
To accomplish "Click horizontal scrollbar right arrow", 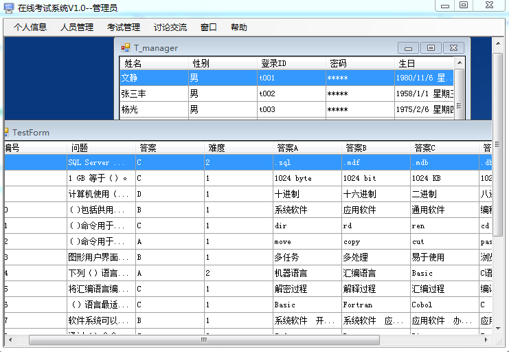I will point(486,340).
